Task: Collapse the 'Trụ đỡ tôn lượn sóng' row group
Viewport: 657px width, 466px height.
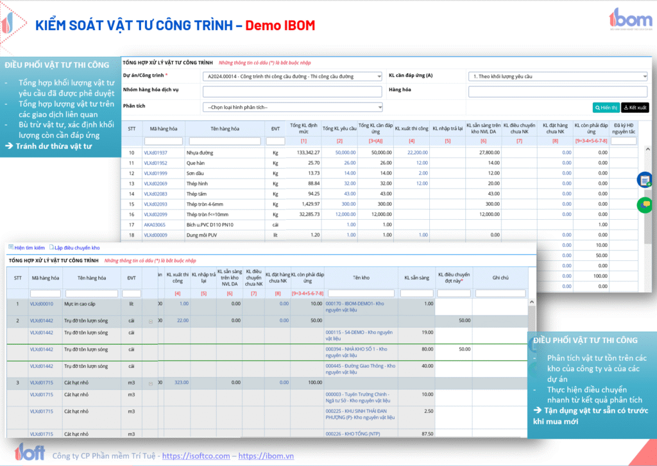Action: click(x=151, y=320)
